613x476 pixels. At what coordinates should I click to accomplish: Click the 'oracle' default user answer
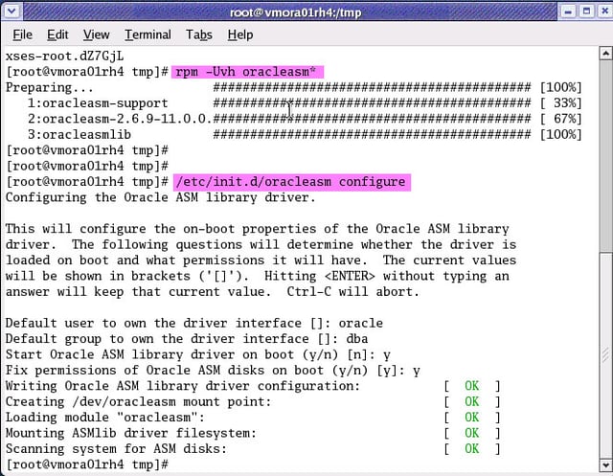click(360, 323)
